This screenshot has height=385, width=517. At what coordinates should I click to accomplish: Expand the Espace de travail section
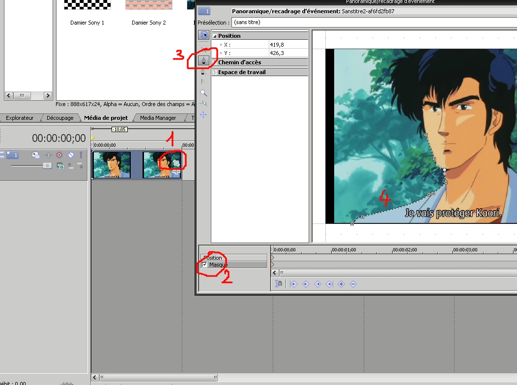coord(215,72)
